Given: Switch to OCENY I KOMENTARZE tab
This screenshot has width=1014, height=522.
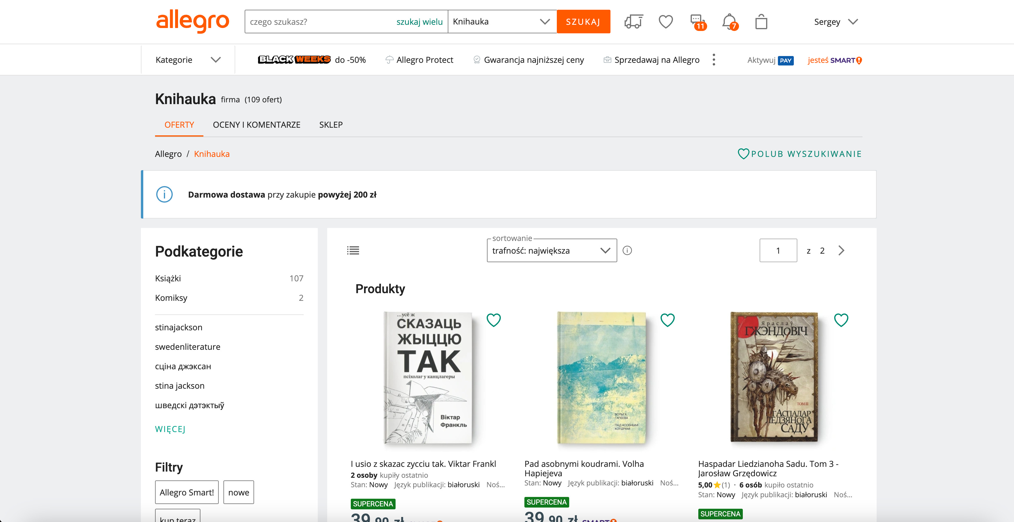Looking at the screenshot, I should point(257,124).
